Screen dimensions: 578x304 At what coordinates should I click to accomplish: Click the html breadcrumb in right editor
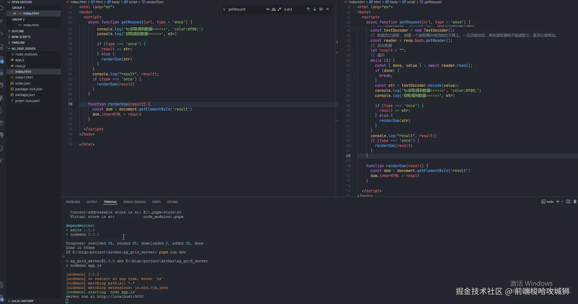[375, 2]
